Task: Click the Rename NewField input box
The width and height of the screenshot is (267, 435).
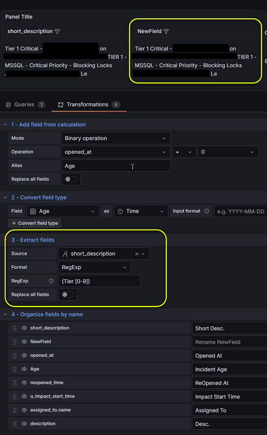Action: click(229, 342)
